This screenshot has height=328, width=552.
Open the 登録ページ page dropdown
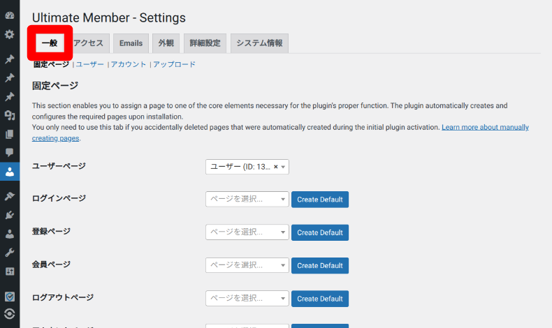(x=247, y=232)
